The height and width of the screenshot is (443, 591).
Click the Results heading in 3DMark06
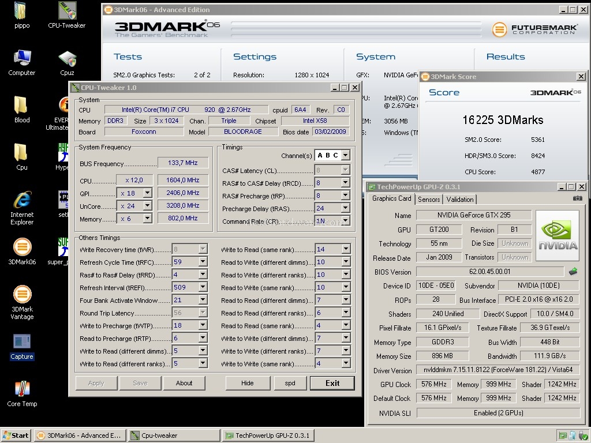pyautogui.click(x=506, y=57)
